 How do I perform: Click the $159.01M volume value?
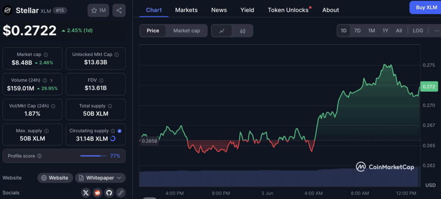pyautogui.click(x=21, y=88)
